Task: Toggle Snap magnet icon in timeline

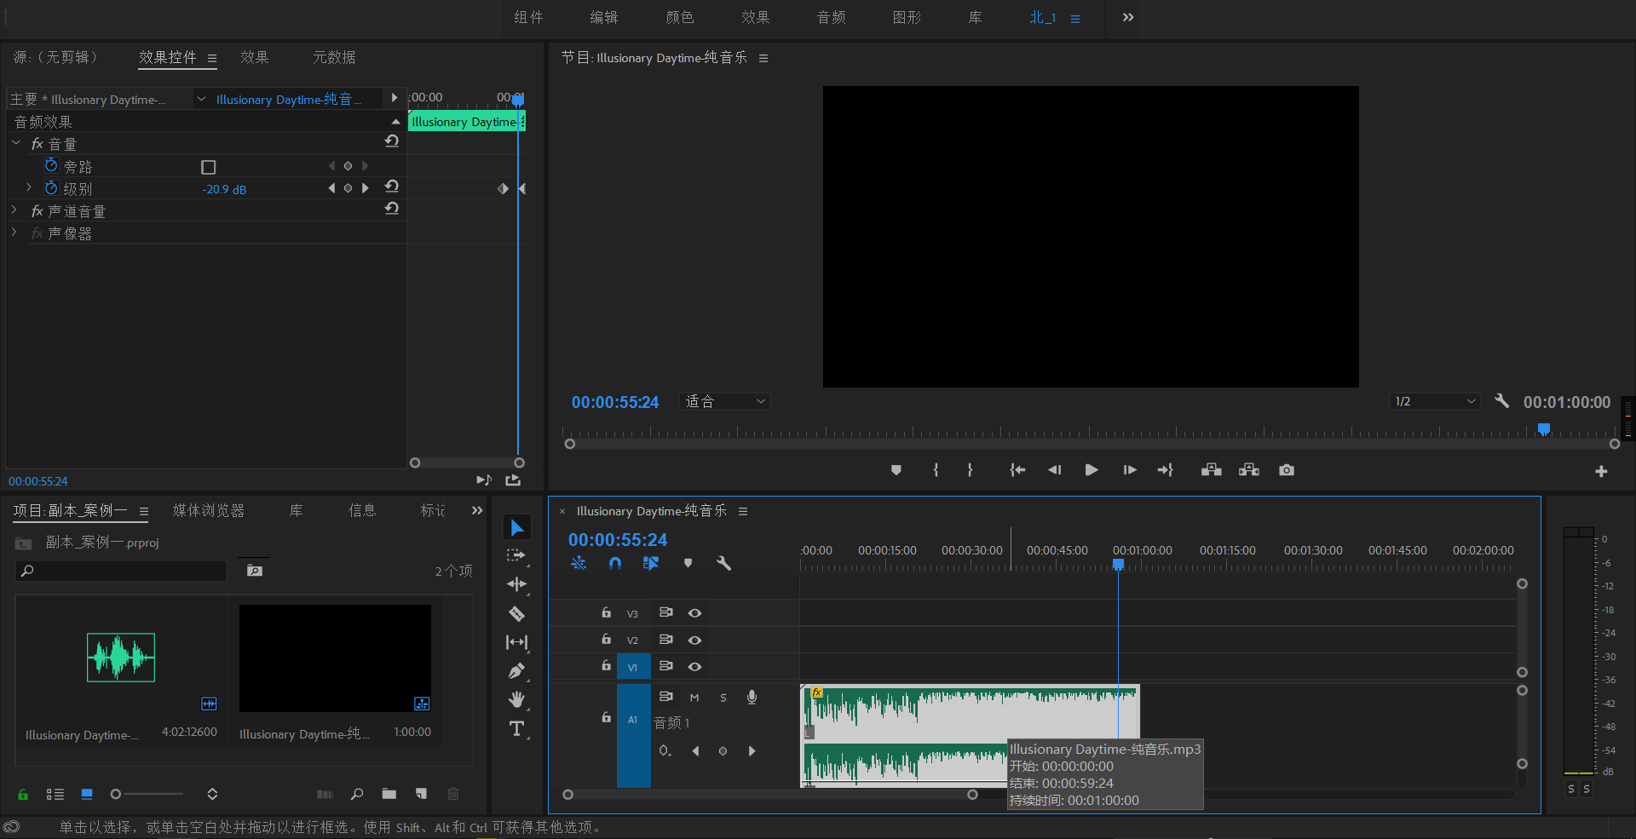Action: pyautogui.click(x=615, y=563)
